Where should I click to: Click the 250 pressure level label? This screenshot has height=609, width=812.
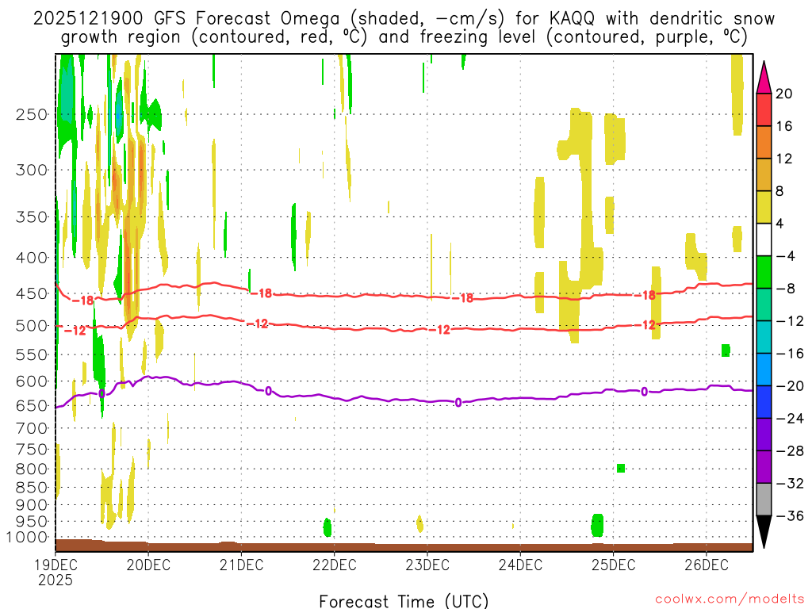tap(32, 114)
